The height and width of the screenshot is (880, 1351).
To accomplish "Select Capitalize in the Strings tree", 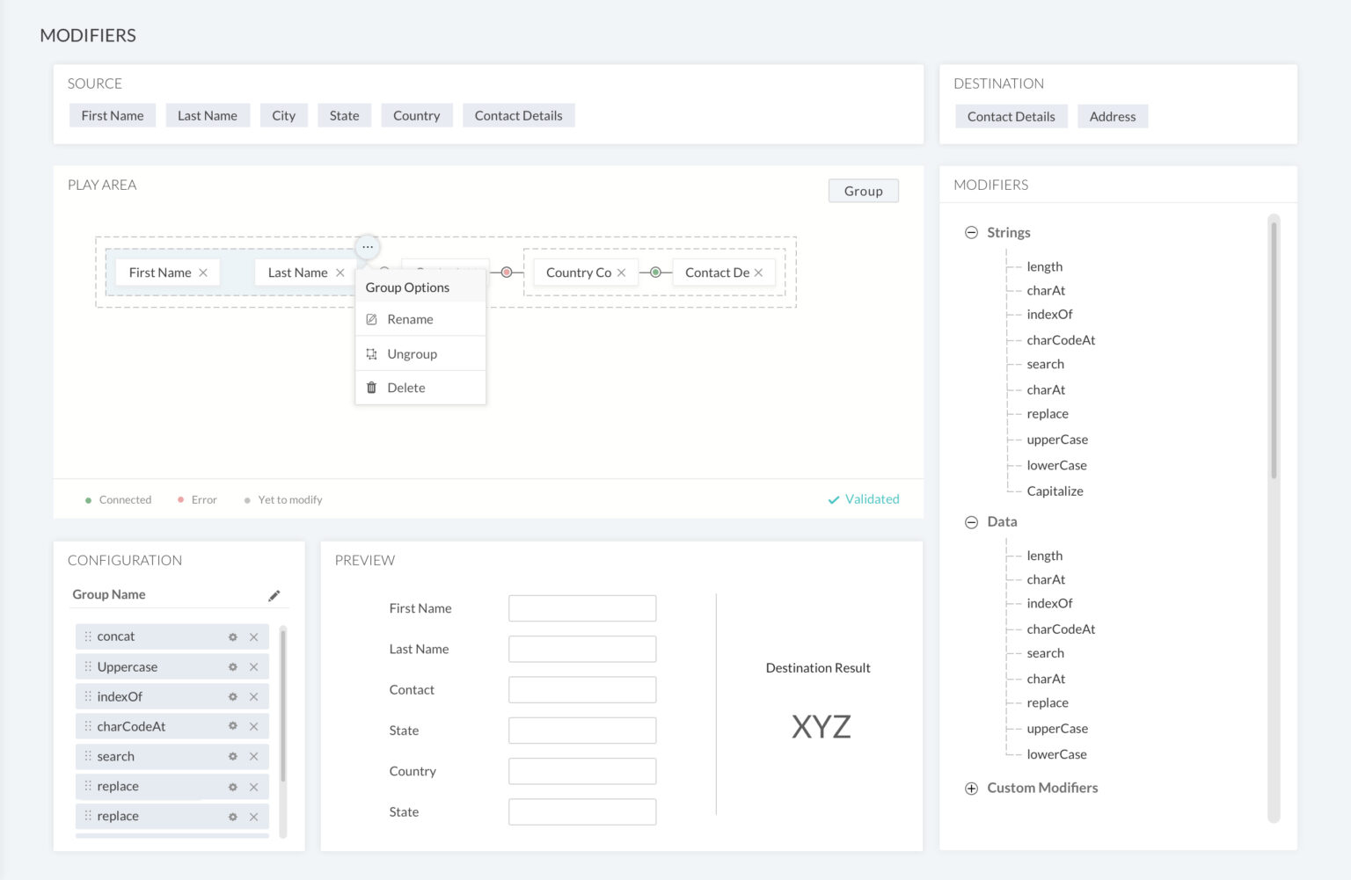I will [1055, 491].
